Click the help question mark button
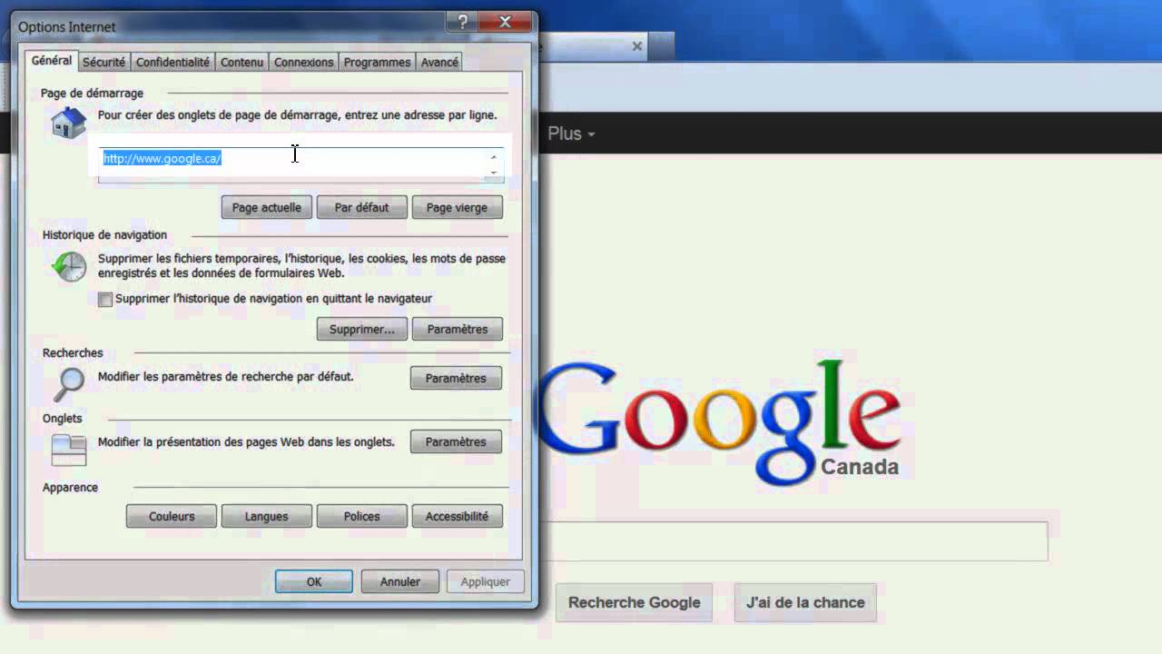The height and width of the screenshot is (654, 1162). pyautogui.click(x=462, y=22)
